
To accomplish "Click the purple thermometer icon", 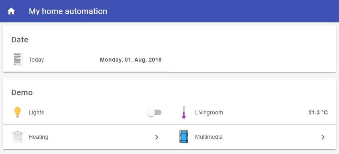I will coord(184,112).
